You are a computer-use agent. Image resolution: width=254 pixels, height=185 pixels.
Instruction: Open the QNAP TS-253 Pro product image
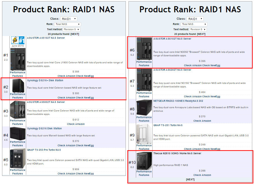point(18,159)
